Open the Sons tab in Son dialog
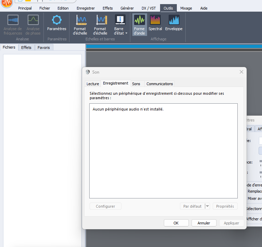 tap(136, 84)
